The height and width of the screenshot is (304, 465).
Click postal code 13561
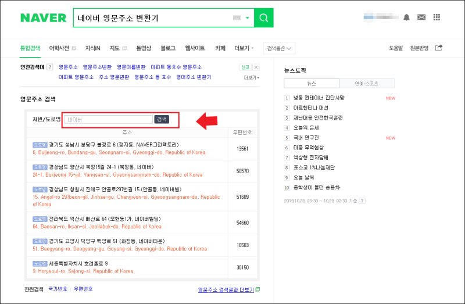pos(242,149)
